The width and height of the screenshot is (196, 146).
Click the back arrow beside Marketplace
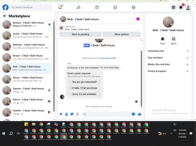pyautogui.click(x=5, y=16)
